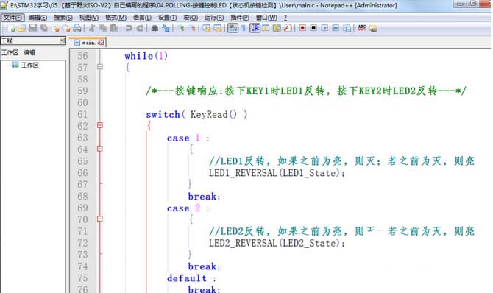
Task: Click the Start Recording macro icon
Action: pos(302,28)
